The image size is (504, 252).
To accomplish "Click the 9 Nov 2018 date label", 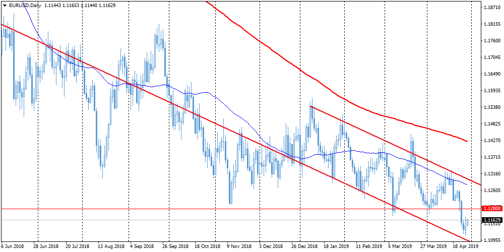I will tap(239, 246).
